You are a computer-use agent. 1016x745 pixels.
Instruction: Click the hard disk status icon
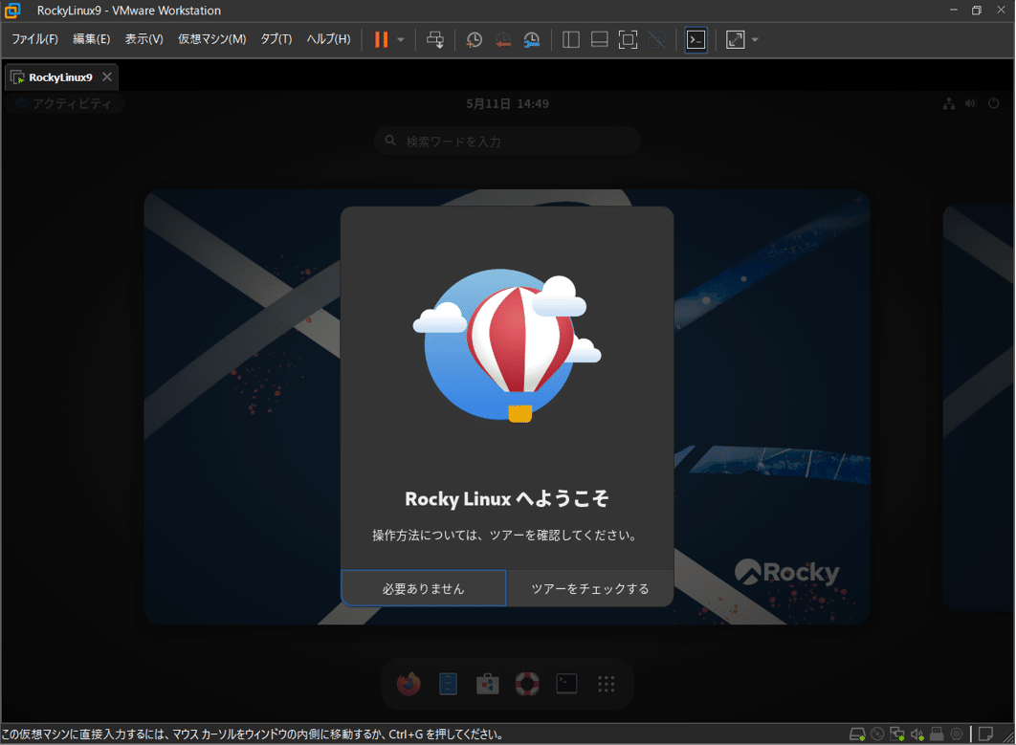(x=857, y=734)
